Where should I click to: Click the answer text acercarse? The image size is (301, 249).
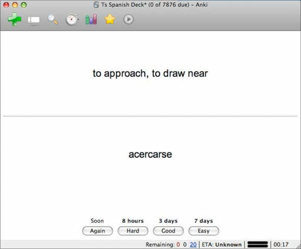click(150, 154)
